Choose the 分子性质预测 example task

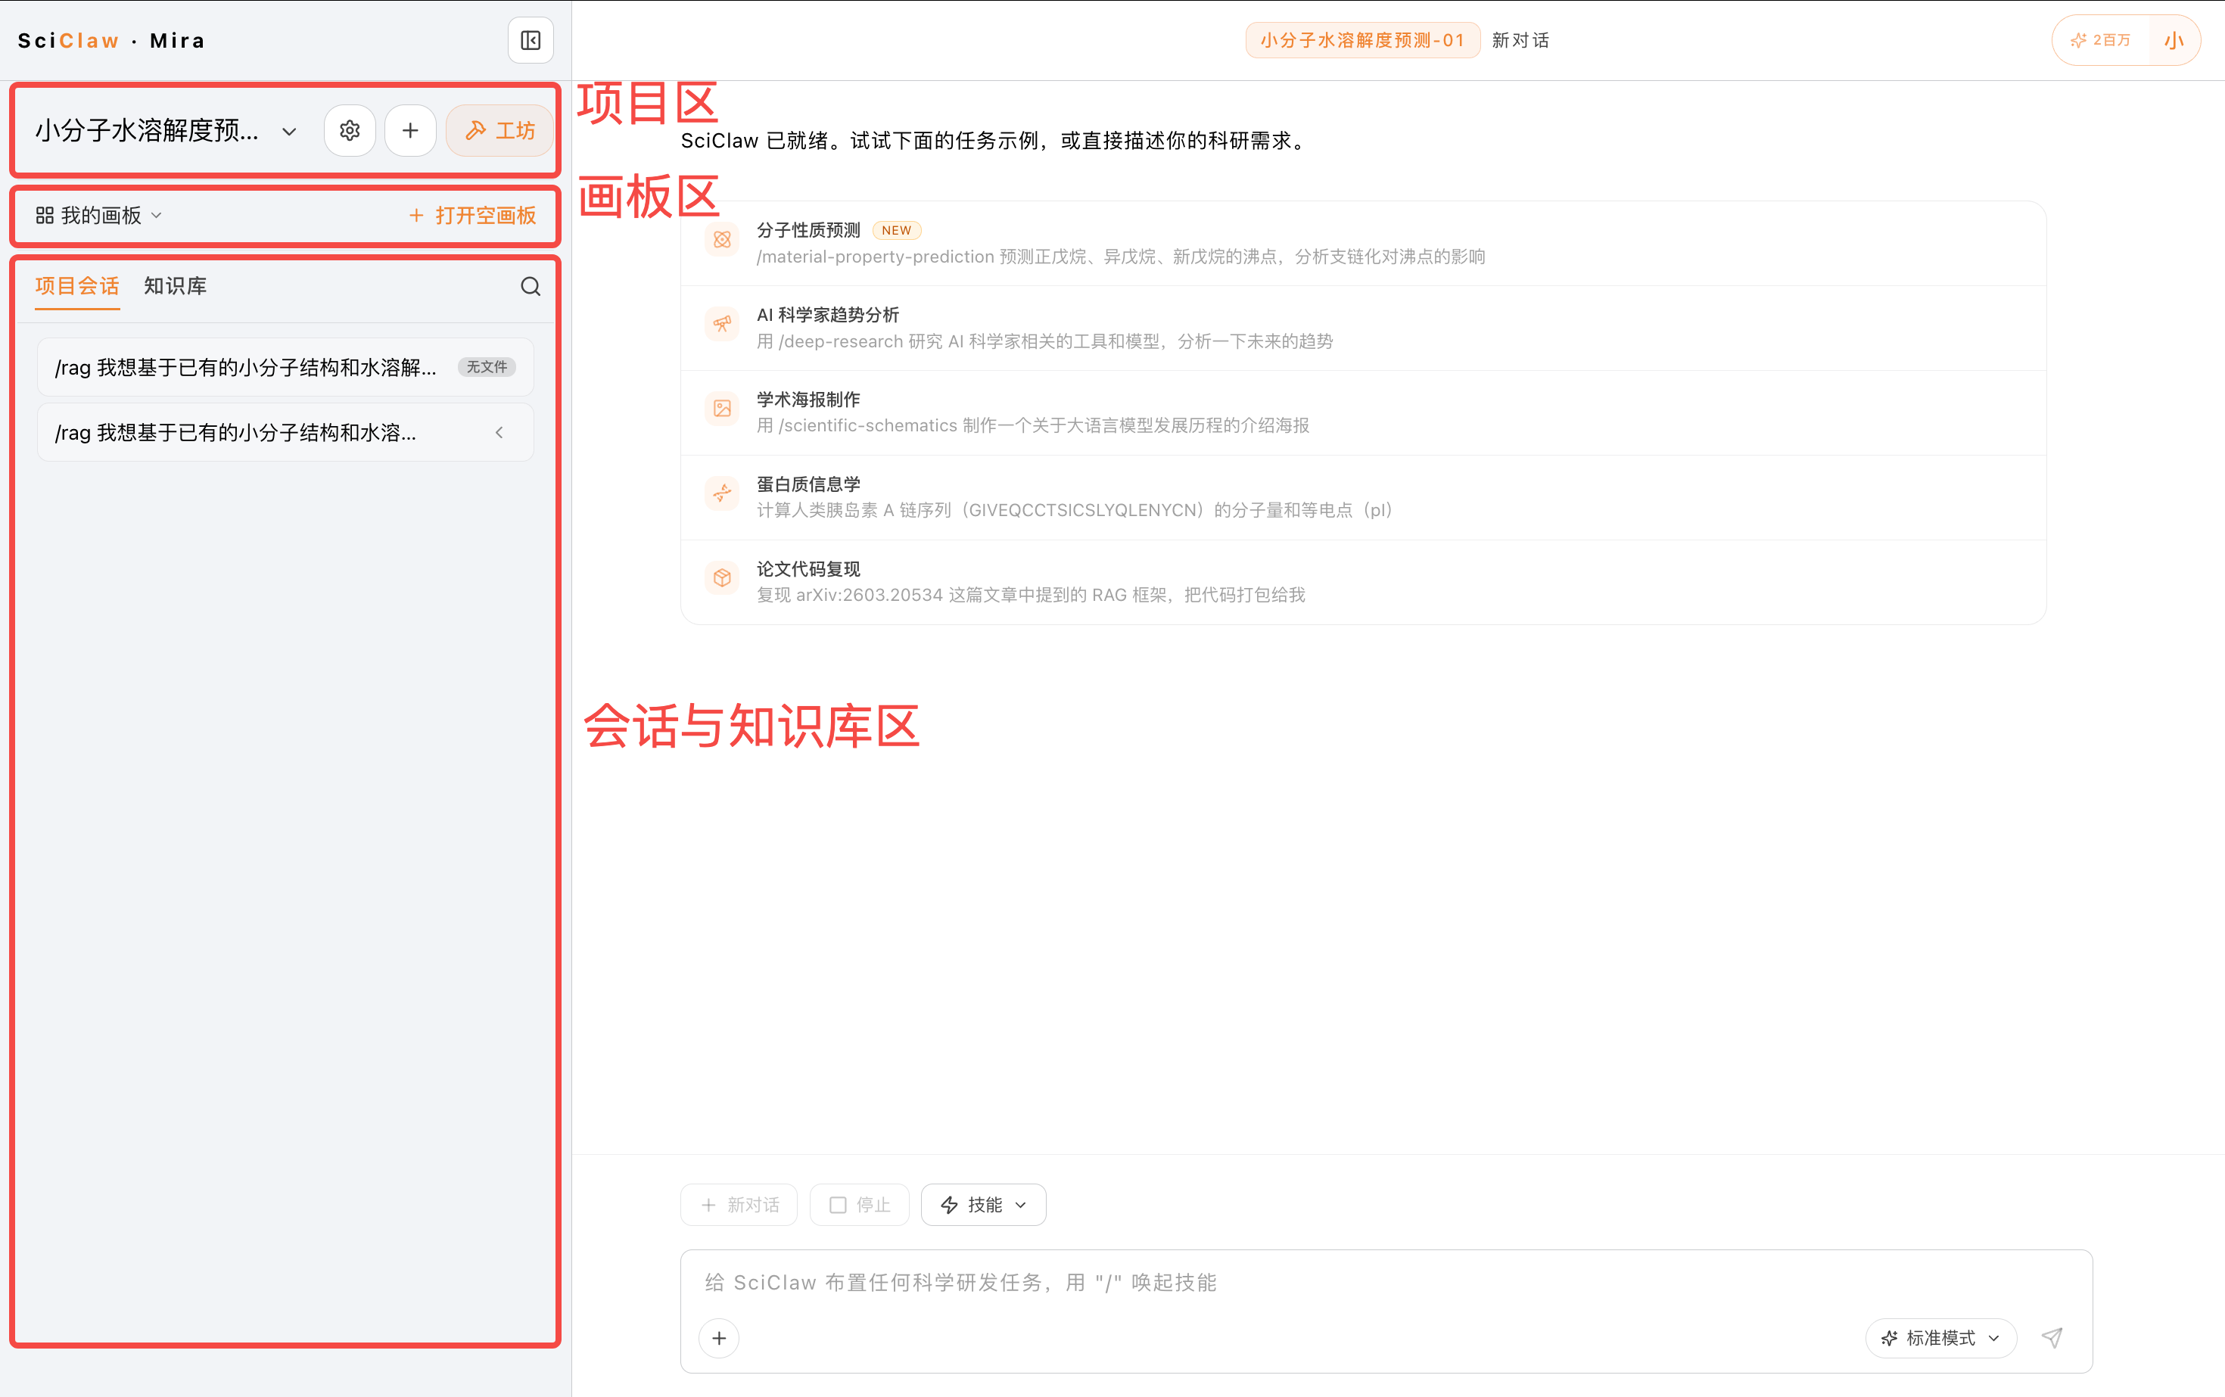click(x=1363, y=244)
